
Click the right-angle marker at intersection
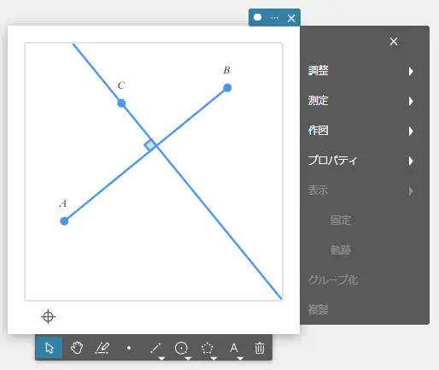tap(150, 145)
